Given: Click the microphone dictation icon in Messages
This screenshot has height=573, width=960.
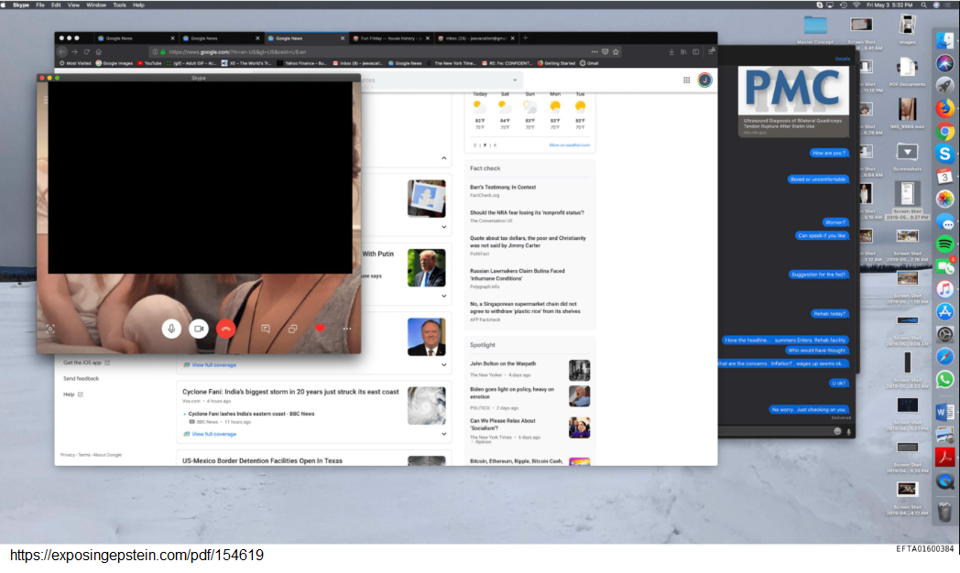Looking at the screenshot, I should 848,431.
